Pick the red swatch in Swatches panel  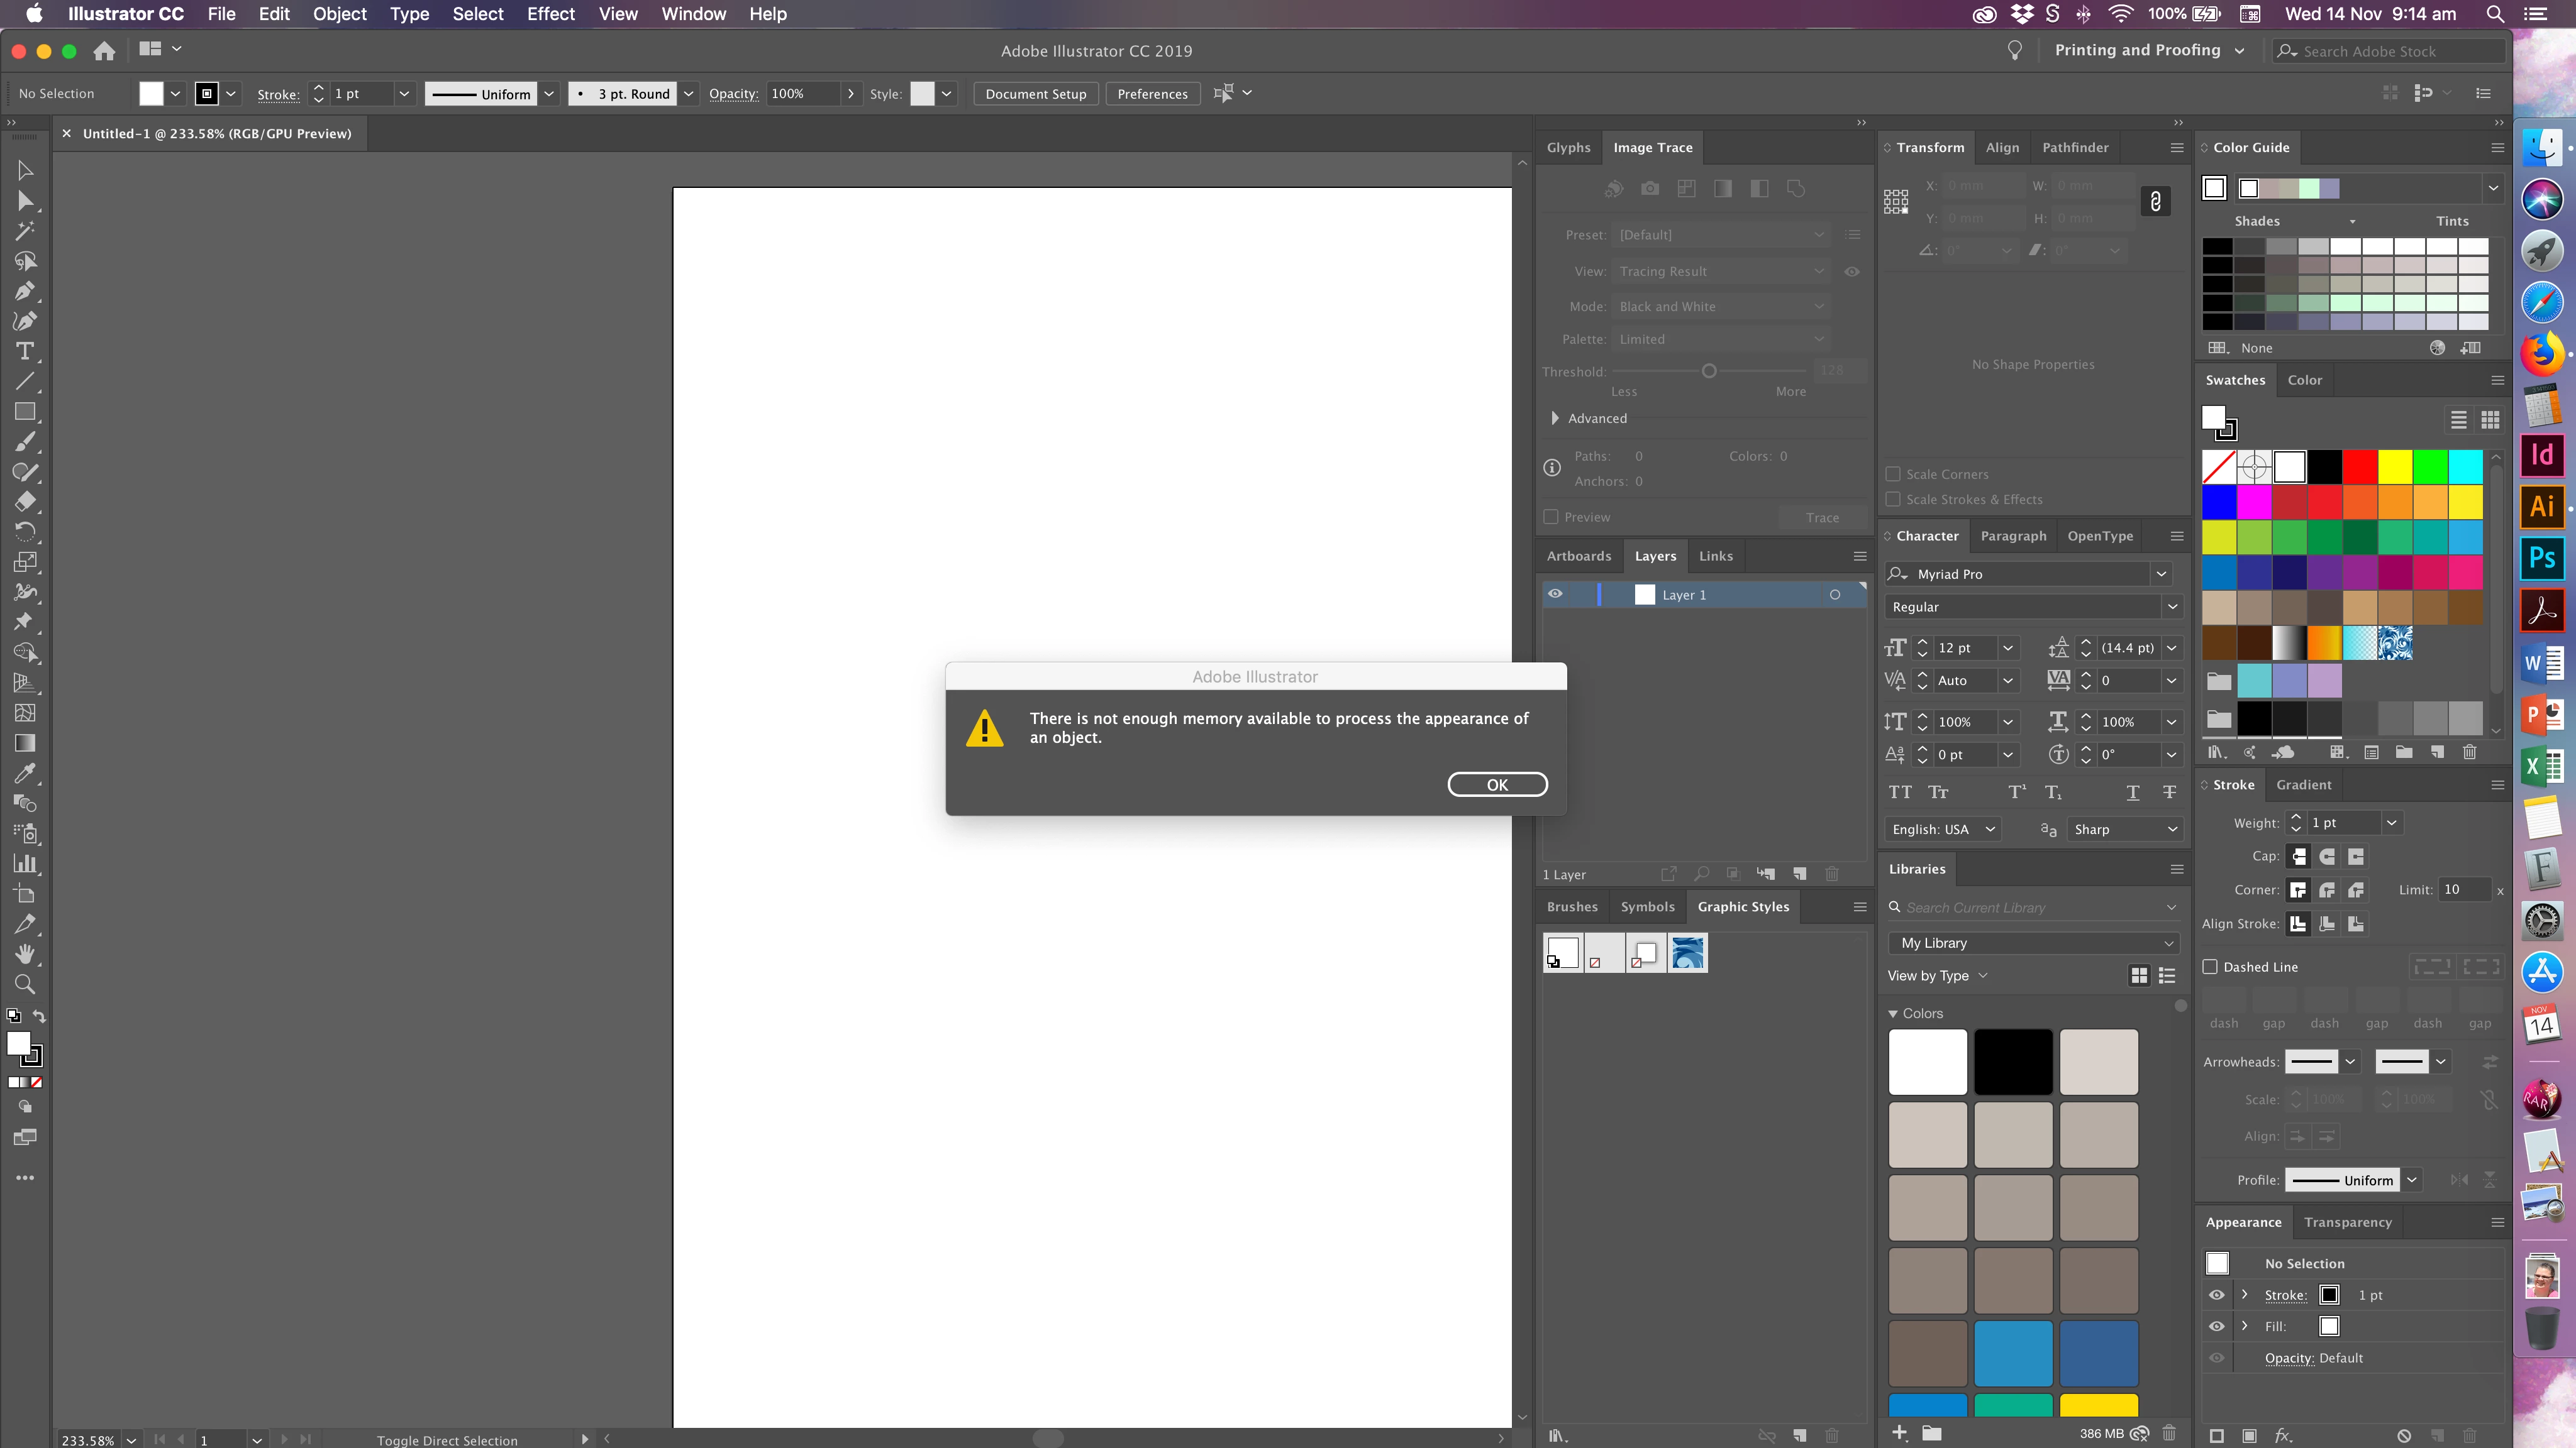click(2360, 467)
